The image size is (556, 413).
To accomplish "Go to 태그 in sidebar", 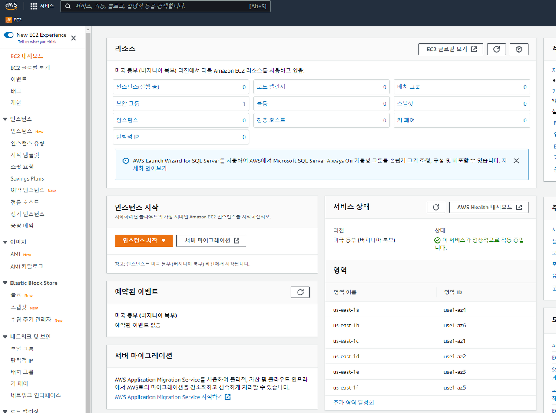I will (16, 91).
